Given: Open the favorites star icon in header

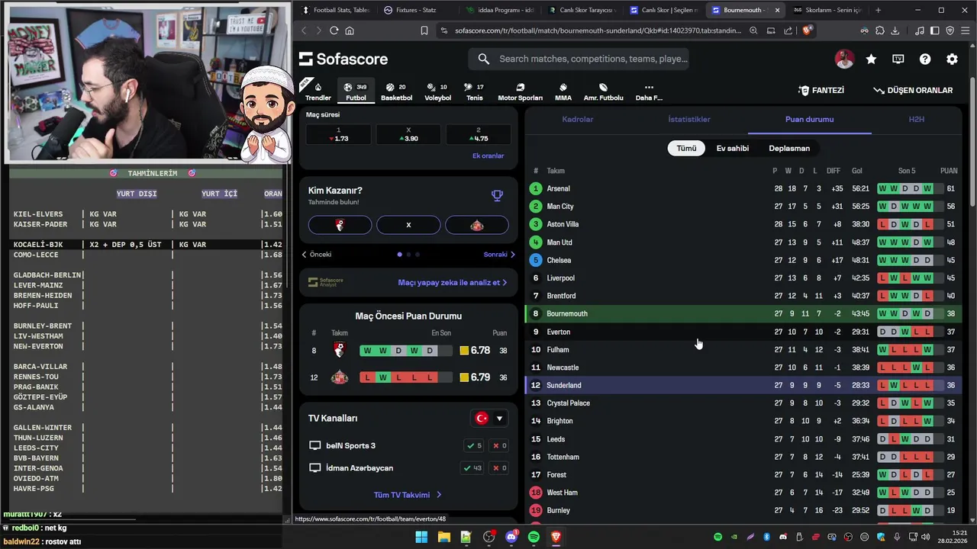Looking at the screenshot, I should 871,59.
